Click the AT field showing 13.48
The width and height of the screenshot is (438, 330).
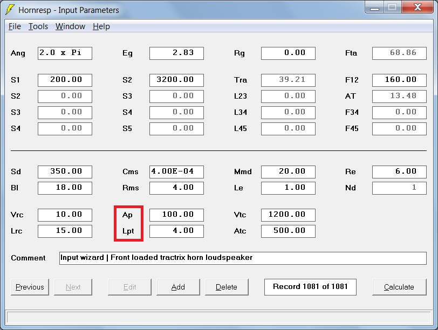(400, 97)
